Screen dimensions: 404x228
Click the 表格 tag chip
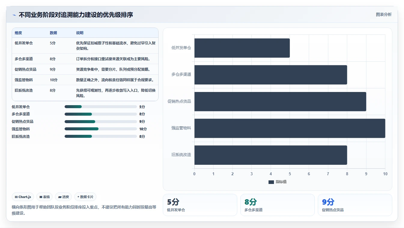coord(44,197)
